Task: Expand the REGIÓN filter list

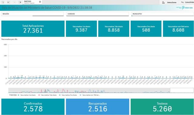Action: (32, 14)
